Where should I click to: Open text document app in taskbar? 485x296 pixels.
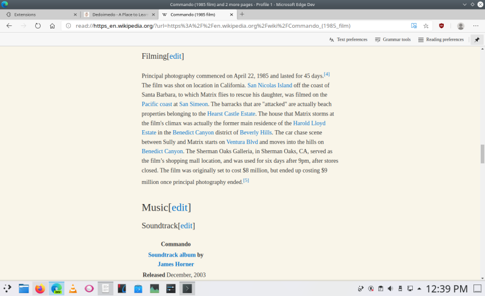pyautogui.click(x=105, y=289)
